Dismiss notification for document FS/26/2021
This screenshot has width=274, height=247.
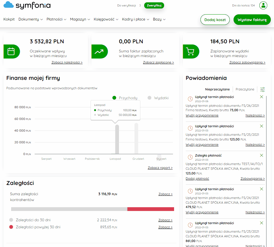[261, 97]
